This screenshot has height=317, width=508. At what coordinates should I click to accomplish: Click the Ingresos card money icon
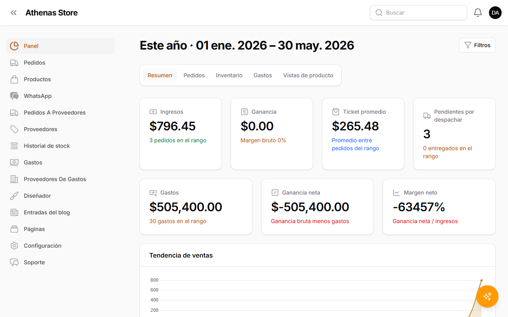[153, 112]
